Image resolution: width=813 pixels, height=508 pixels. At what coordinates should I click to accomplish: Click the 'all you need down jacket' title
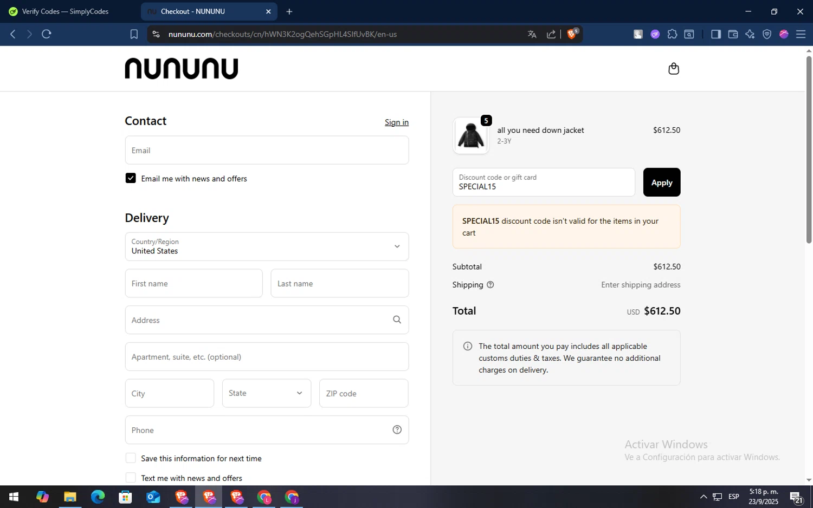coord(540,130)
